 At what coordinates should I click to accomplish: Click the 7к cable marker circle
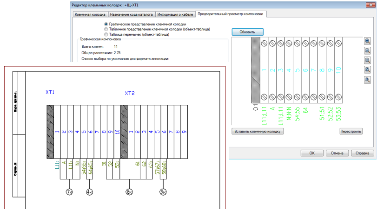69,192
